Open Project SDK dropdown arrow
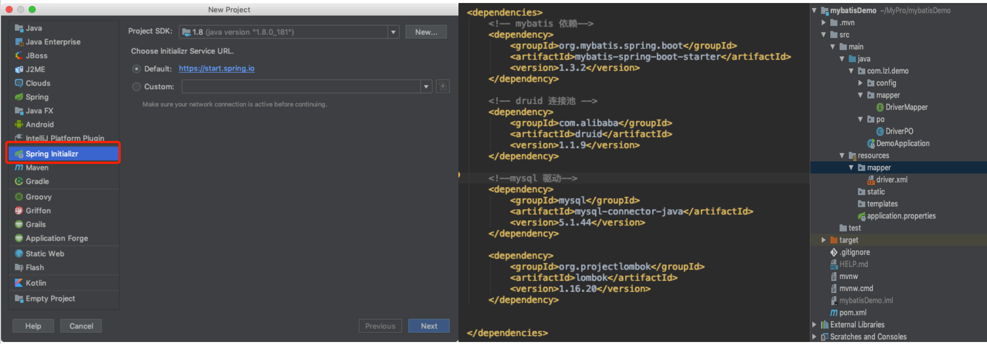Image resolution: width=987 pixels, height=344 pixels. pos(393,32)
